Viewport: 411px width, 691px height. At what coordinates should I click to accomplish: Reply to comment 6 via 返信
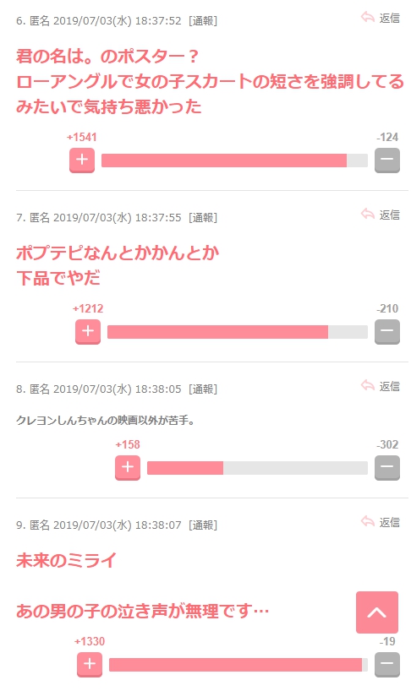point(381,18)
